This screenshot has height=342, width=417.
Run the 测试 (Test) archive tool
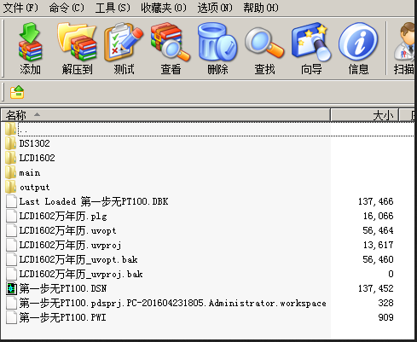pyautogui.click(x=124, y=49)
